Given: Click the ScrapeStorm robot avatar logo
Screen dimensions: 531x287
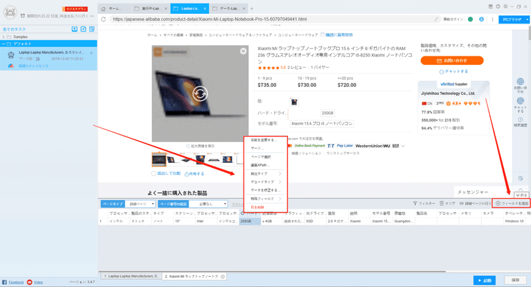Looking at the screenshot, I should tap(10, 12).
